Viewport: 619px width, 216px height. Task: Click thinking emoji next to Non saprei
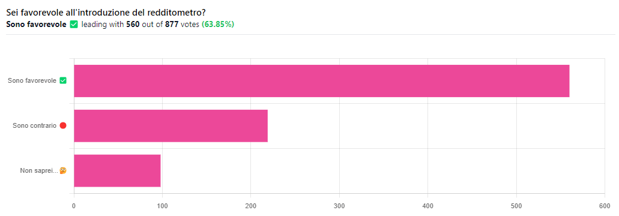pyautogui.click(x=63, y=170)
